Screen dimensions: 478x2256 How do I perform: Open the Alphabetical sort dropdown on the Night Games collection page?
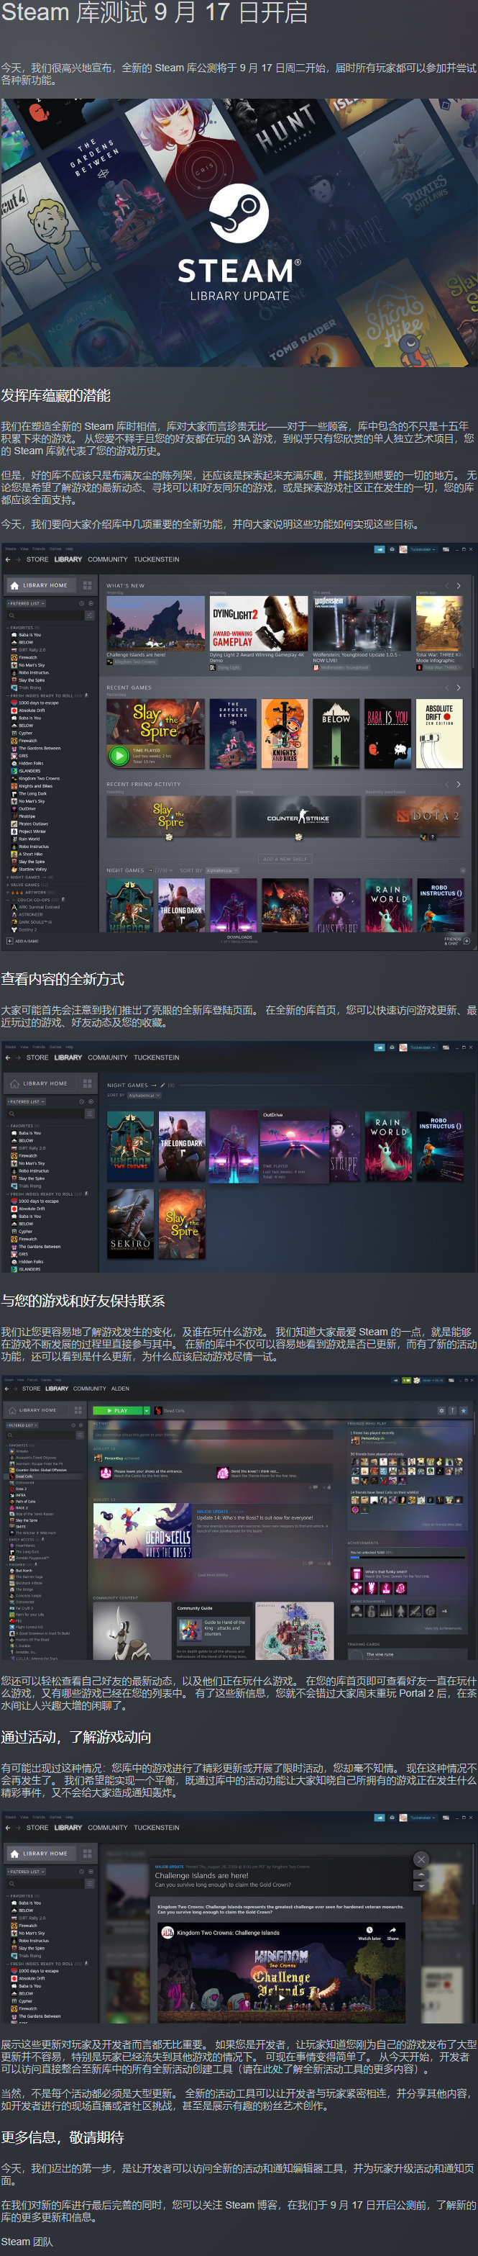(144, 1095)
